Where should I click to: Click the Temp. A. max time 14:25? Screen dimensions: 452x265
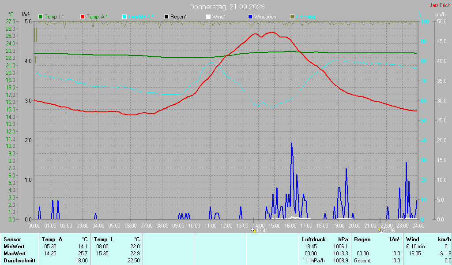pyautogui.click(x=50, y=254)
